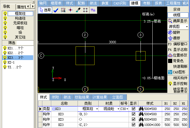Open the 校验结果 bottom tab

[x=82, y=97]
